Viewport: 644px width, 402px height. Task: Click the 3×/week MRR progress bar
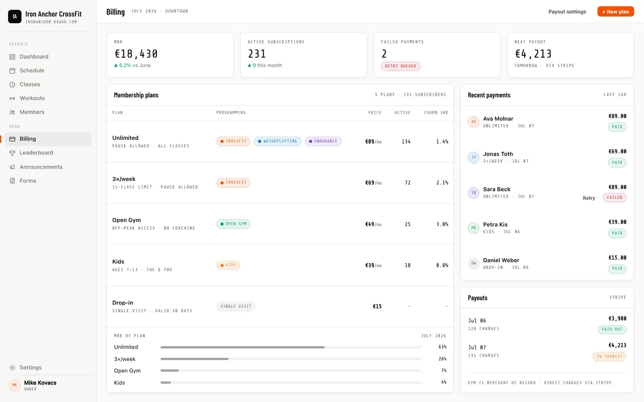(x=291, y=359)
